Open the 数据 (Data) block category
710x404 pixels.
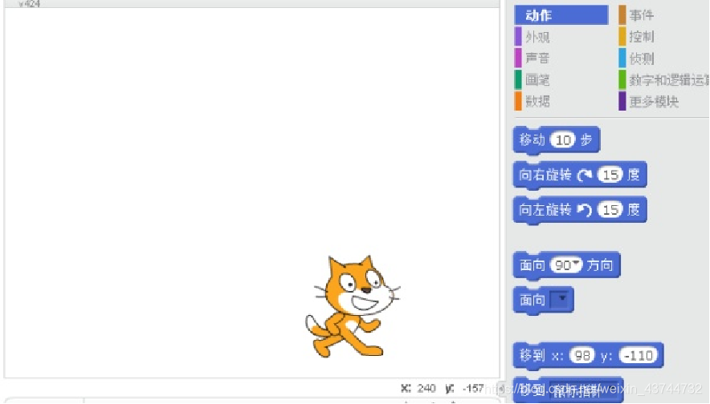537,101
